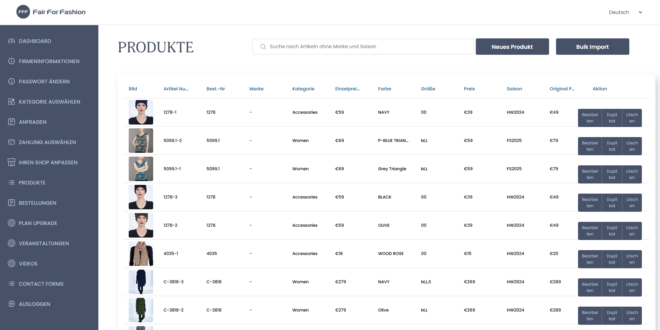This screenshot has width=660, height=330.
Task: Click the '€20' original price cell
Action: [x=554, y=254]
